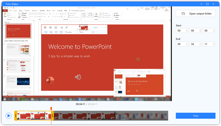Screen dimensions: 221x126
Task: Decrease the first End field with its down arrow
Action: [187, 45]
